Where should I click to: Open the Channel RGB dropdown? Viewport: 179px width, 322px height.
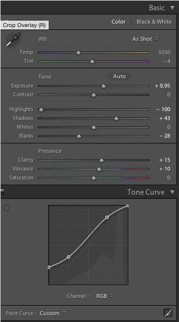coord(105,296)
